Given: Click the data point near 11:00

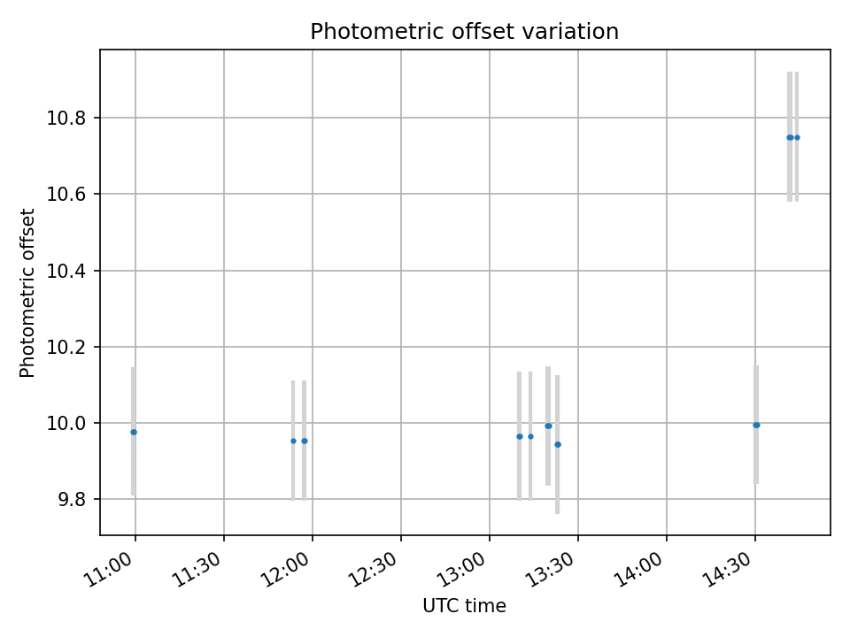Looking at the screenshot, I should (134, 433).
